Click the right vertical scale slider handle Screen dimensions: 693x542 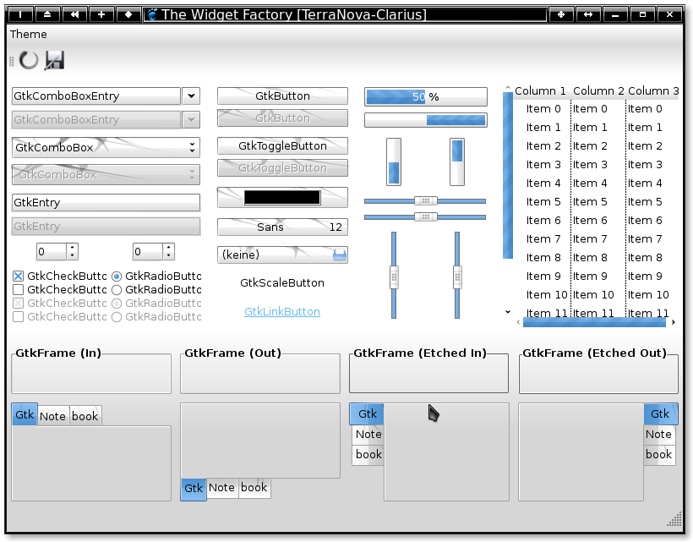click(x=457, y=277)
